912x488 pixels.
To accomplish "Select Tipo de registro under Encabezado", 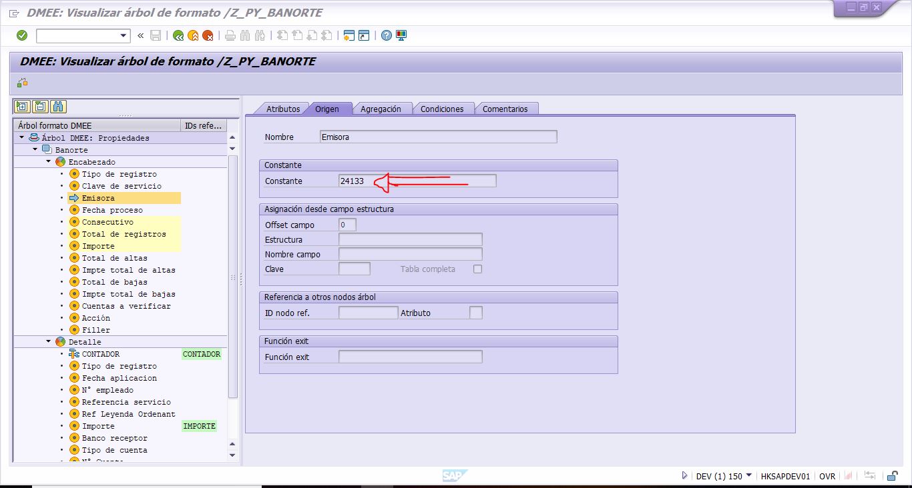I will (x=119, y=174).
